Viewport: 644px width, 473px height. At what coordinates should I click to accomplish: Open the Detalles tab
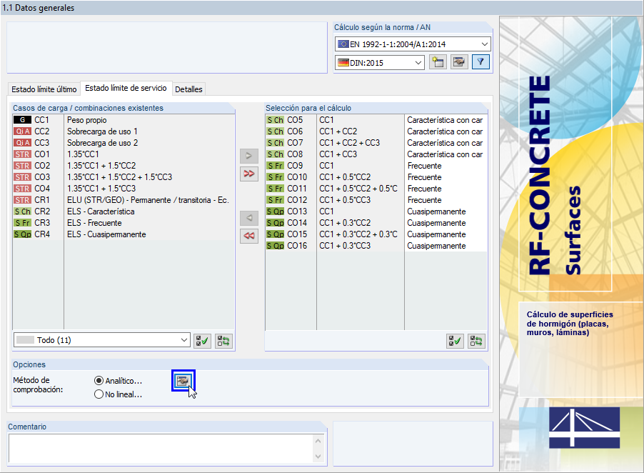188,89
